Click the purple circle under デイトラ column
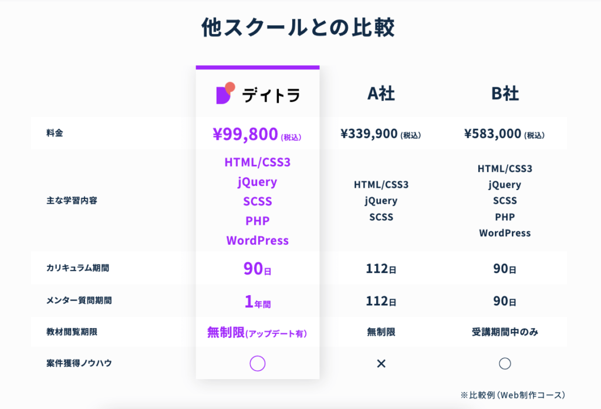 coord(258,363)
